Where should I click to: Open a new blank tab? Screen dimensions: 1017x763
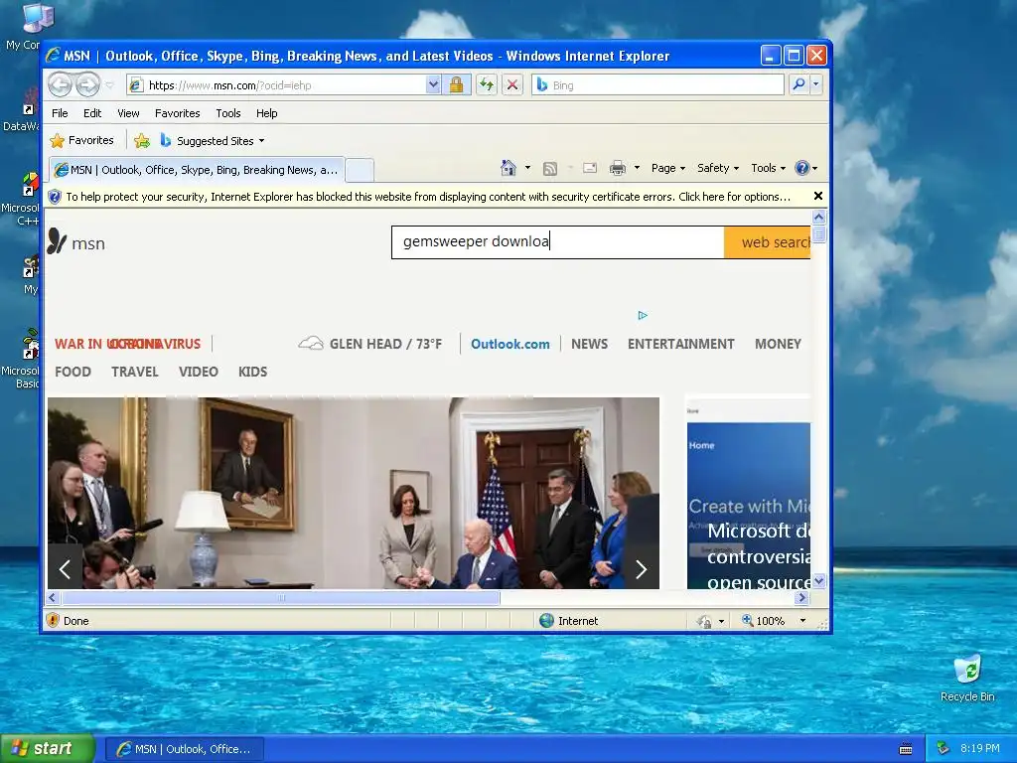click(x=360, y=171)
